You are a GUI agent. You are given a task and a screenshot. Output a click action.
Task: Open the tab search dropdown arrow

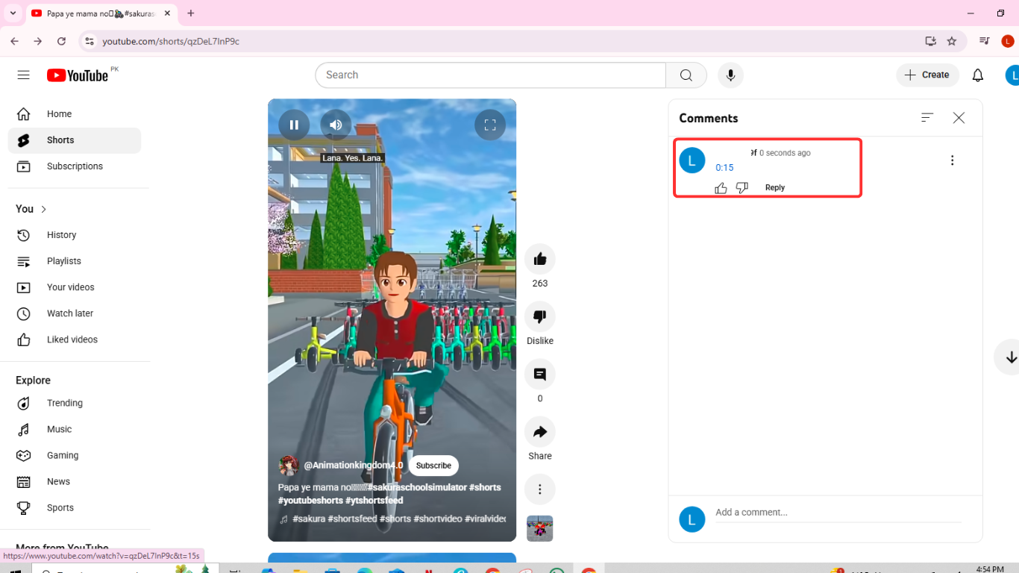13,13
